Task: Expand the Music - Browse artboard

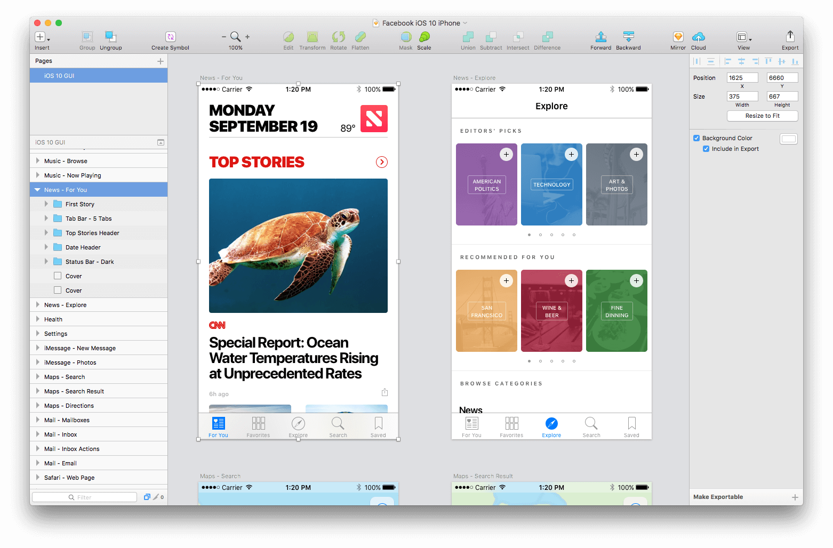Action: pos(37,160)
